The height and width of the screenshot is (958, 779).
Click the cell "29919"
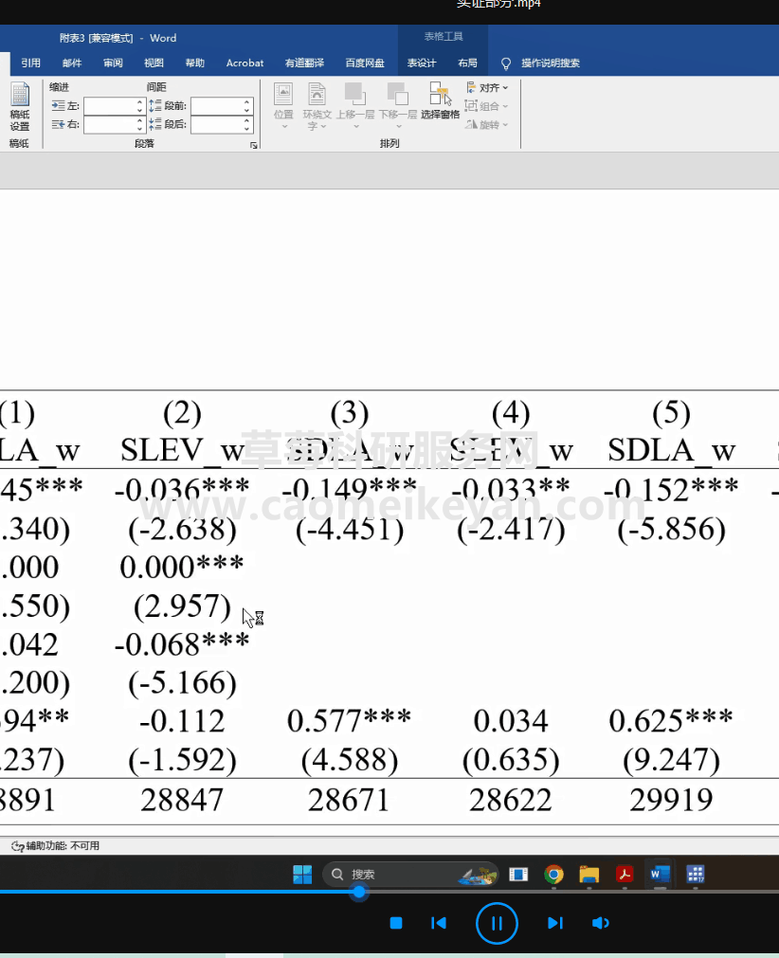[x=672, y=800]
